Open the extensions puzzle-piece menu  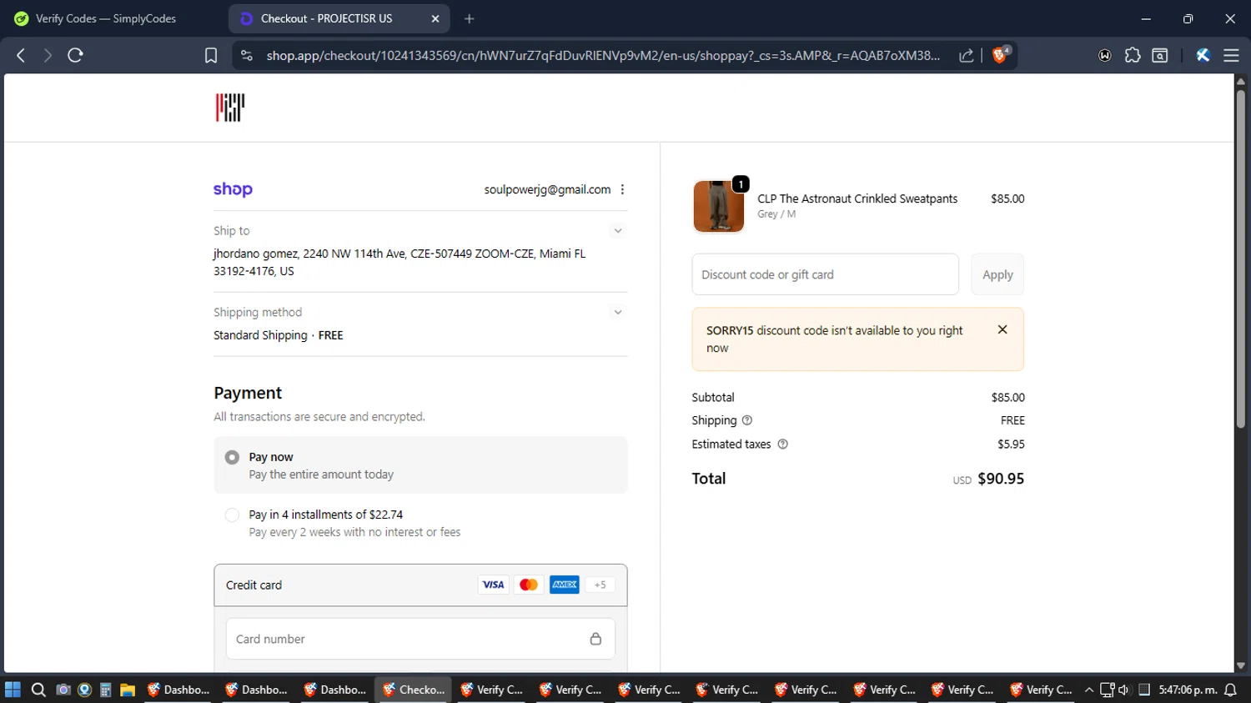coord(1133,55)
